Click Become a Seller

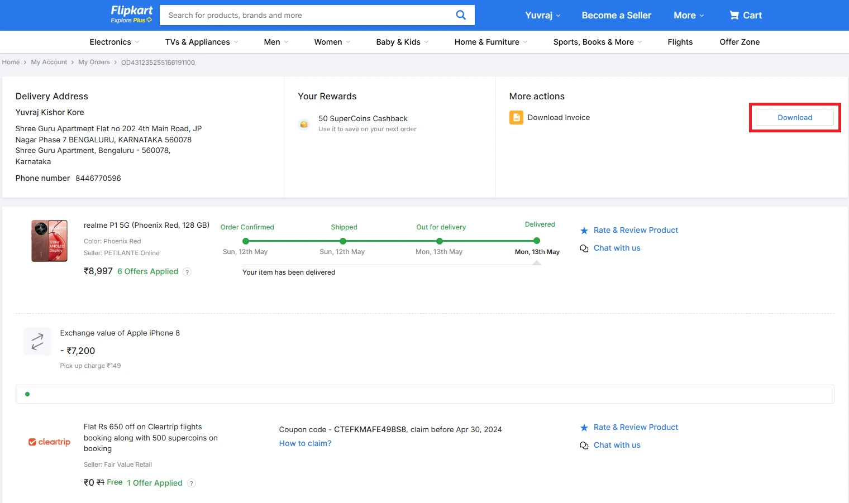point(616,15)
